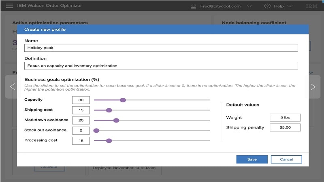
Task: Click the Shipping cost value box
Action: [81, 110]
